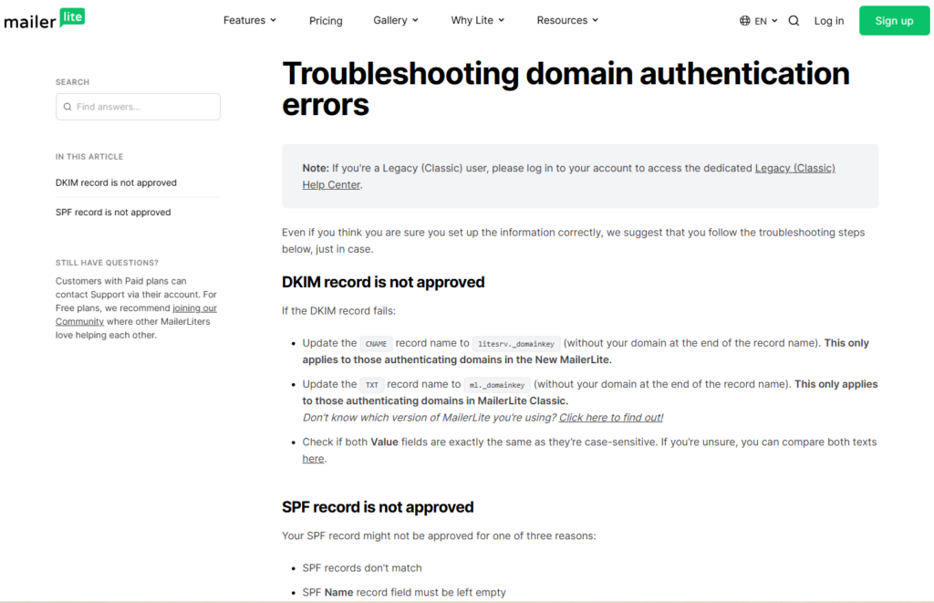The image size is (934, 603).
Task: Focus the Find answers search field
Action: (x=139, y=107)
